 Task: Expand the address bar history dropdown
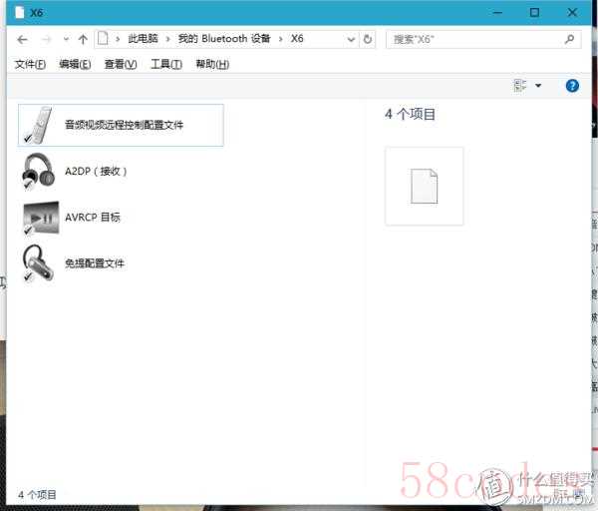tap(351, 40)
